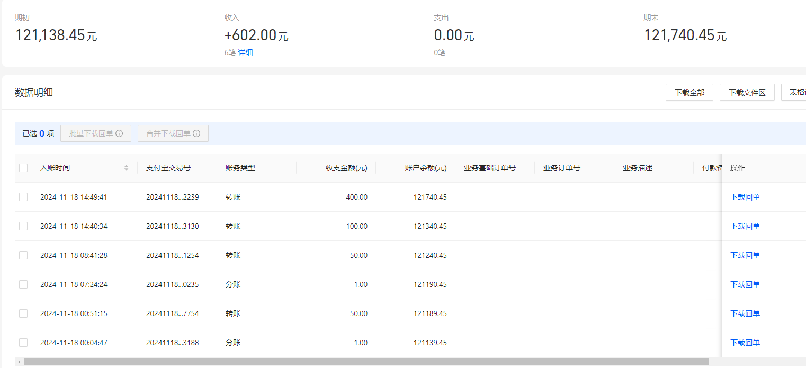Screen dimensions: 806x368
Task: Download receipt for the 100.00 transaction
Action: point(745,226)
